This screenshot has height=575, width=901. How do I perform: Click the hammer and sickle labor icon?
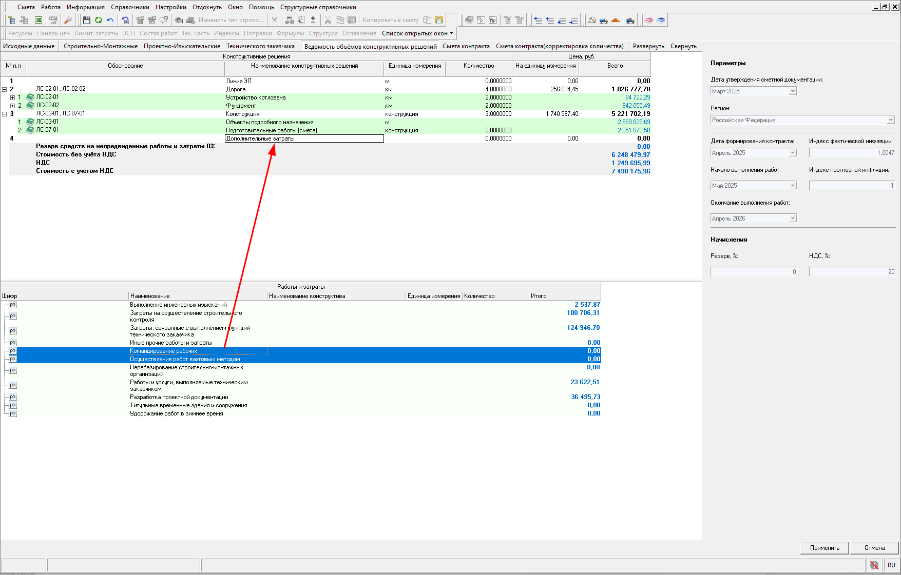point(592,20)
